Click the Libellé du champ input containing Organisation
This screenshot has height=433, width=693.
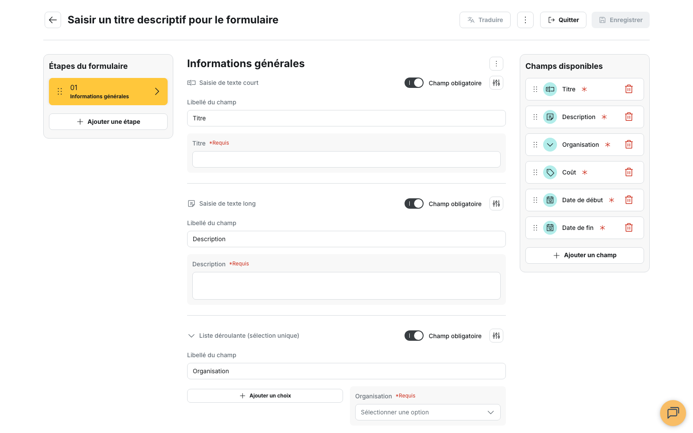[x=346, y=371]
